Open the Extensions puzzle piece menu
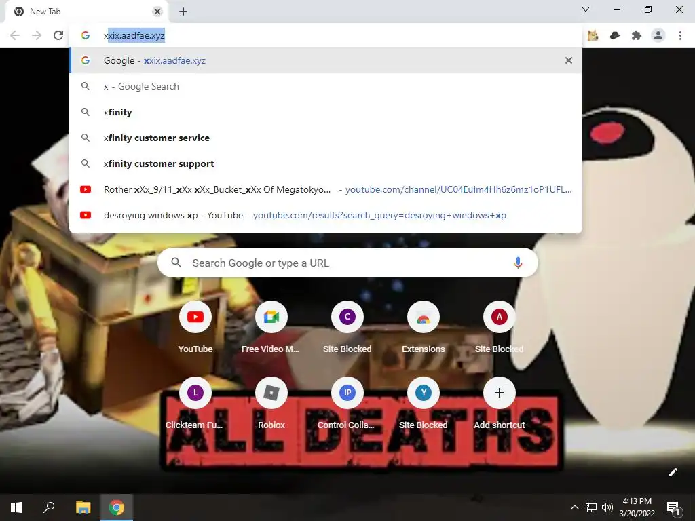695x521 pixels. point(637,35)
